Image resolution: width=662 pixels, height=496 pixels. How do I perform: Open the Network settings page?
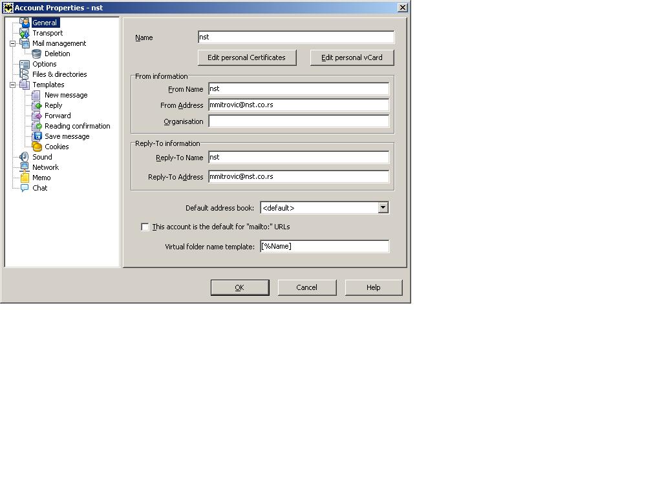click(45, 167)
